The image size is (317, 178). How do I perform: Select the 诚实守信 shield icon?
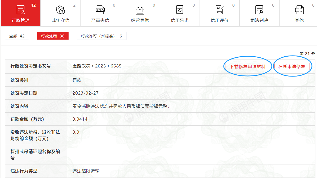click(60, 10)
